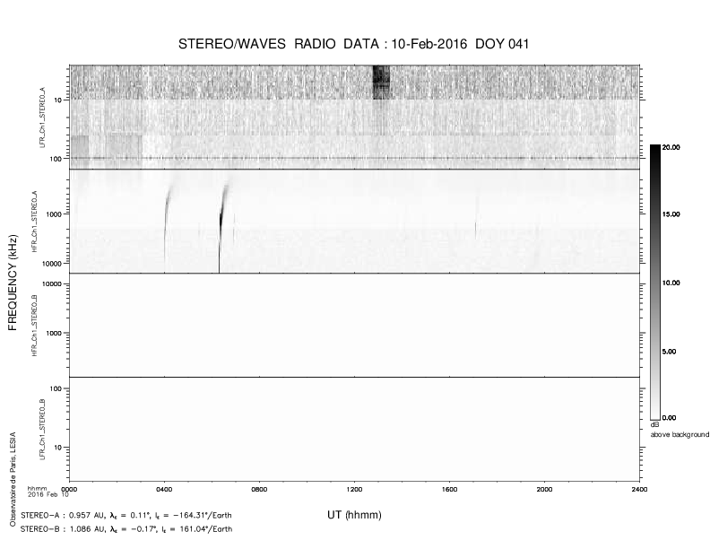
Task: Click the 'HFR_Ch1_STEREO_B' panel label
Action: (34, 326)
